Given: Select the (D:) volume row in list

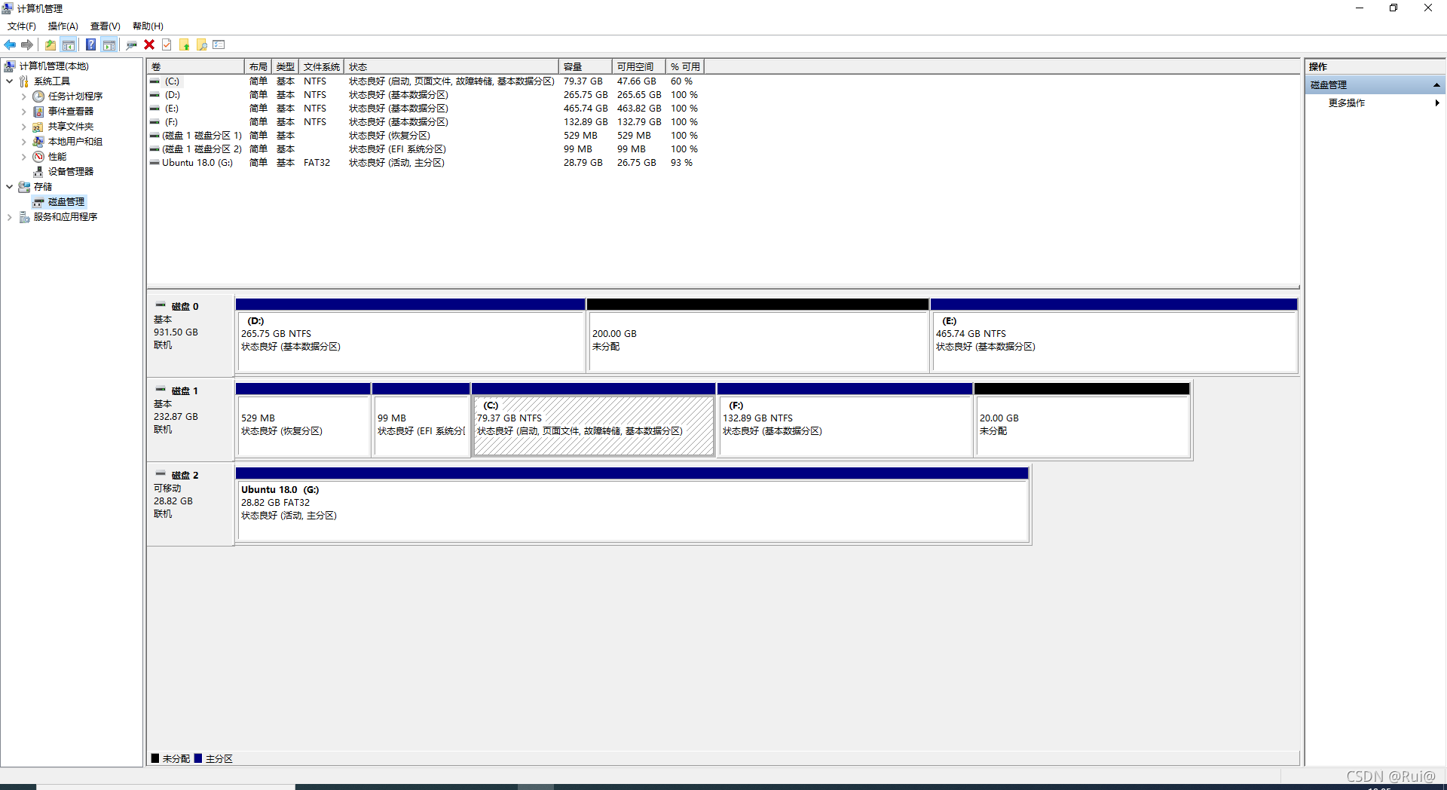Looking at the screenshot, I should [x=425, y=95].
